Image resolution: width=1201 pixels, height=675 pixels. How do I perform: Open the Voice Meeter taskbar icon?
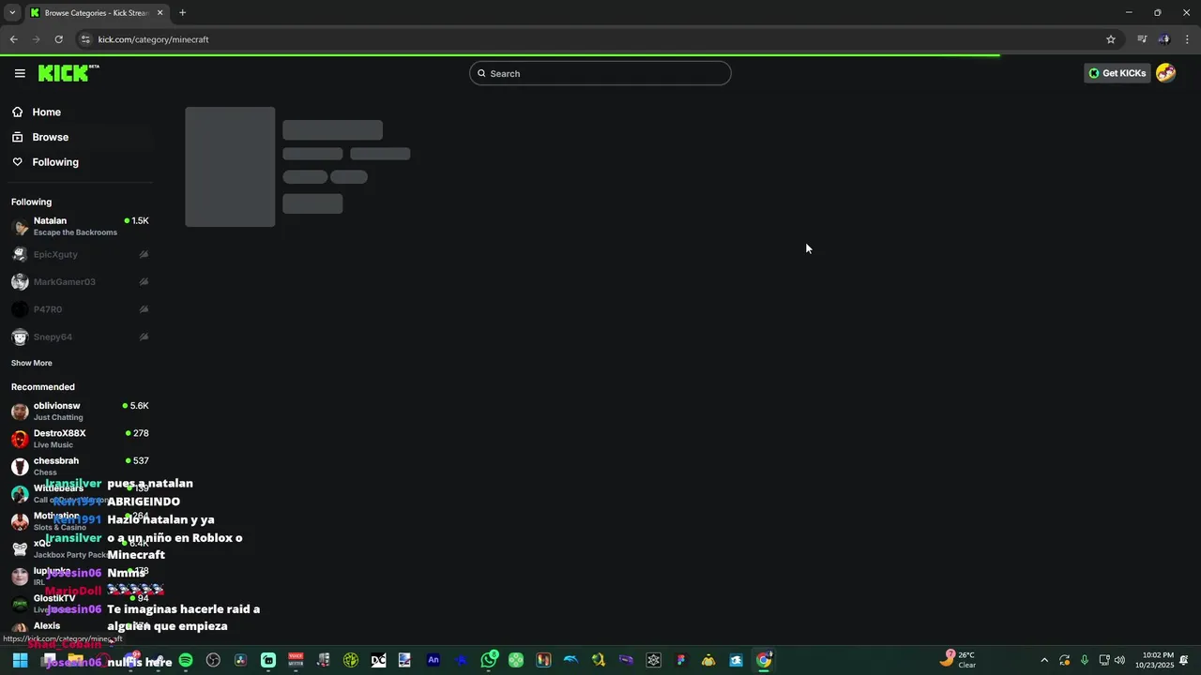pyautogui.click(x=296, y=660)
